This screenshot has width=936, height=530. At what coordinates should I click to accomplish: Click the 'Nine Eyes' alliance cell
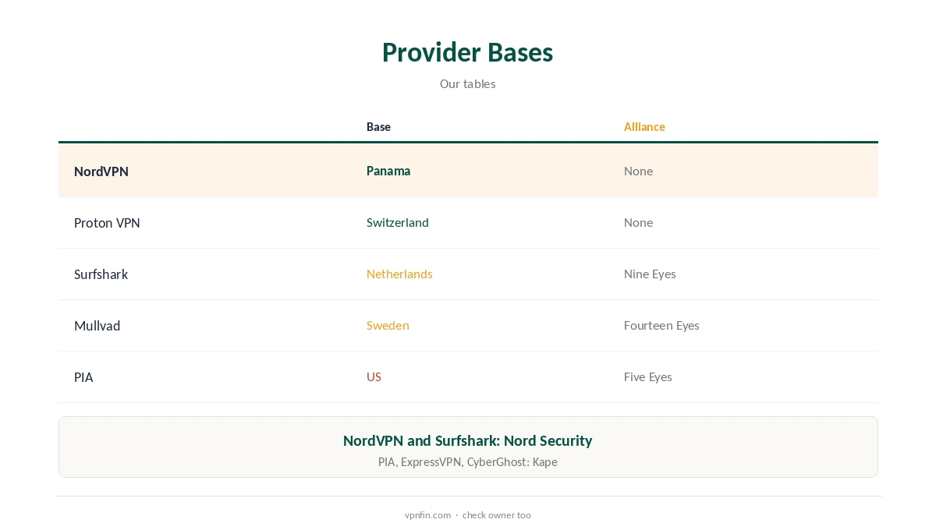650,274
